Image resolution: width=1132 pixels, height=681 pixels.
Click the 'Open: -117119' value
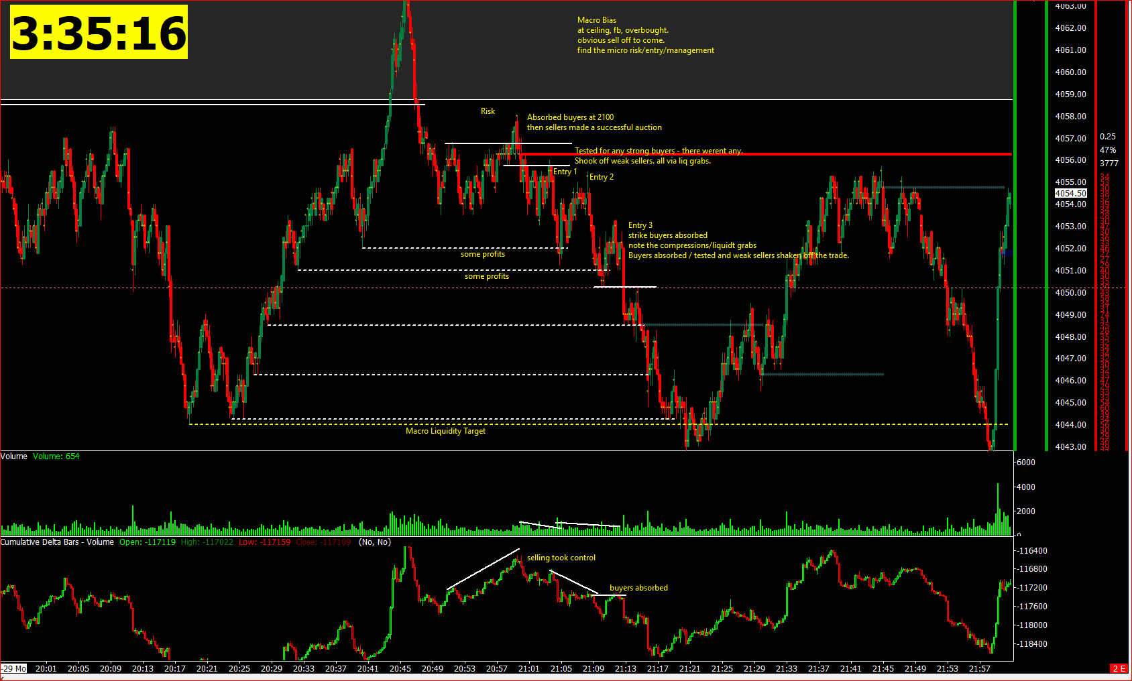[148, 542]
